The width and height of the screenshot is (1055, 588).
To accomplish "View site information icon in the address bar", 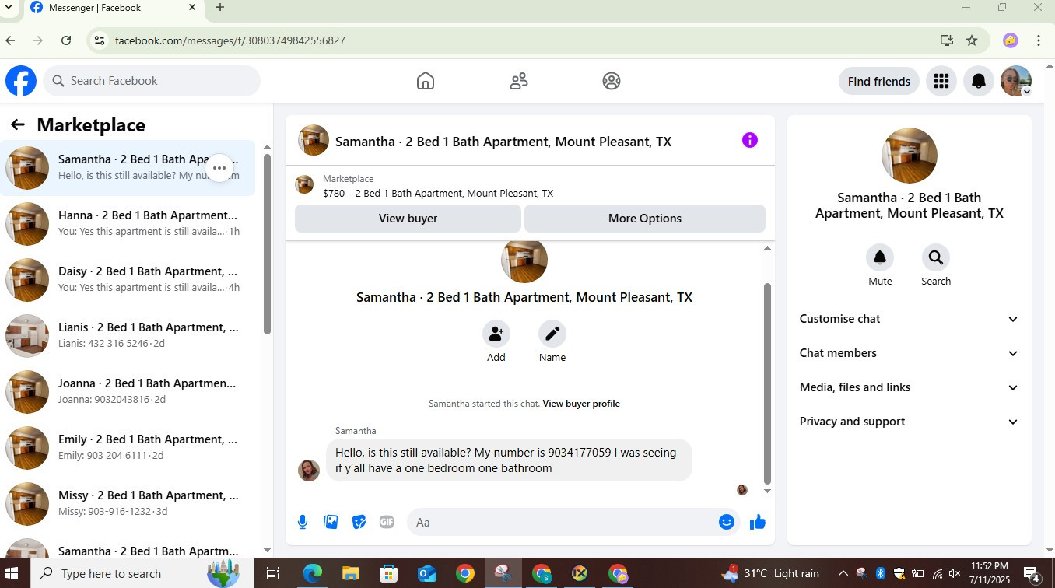I will click(98, 40).
